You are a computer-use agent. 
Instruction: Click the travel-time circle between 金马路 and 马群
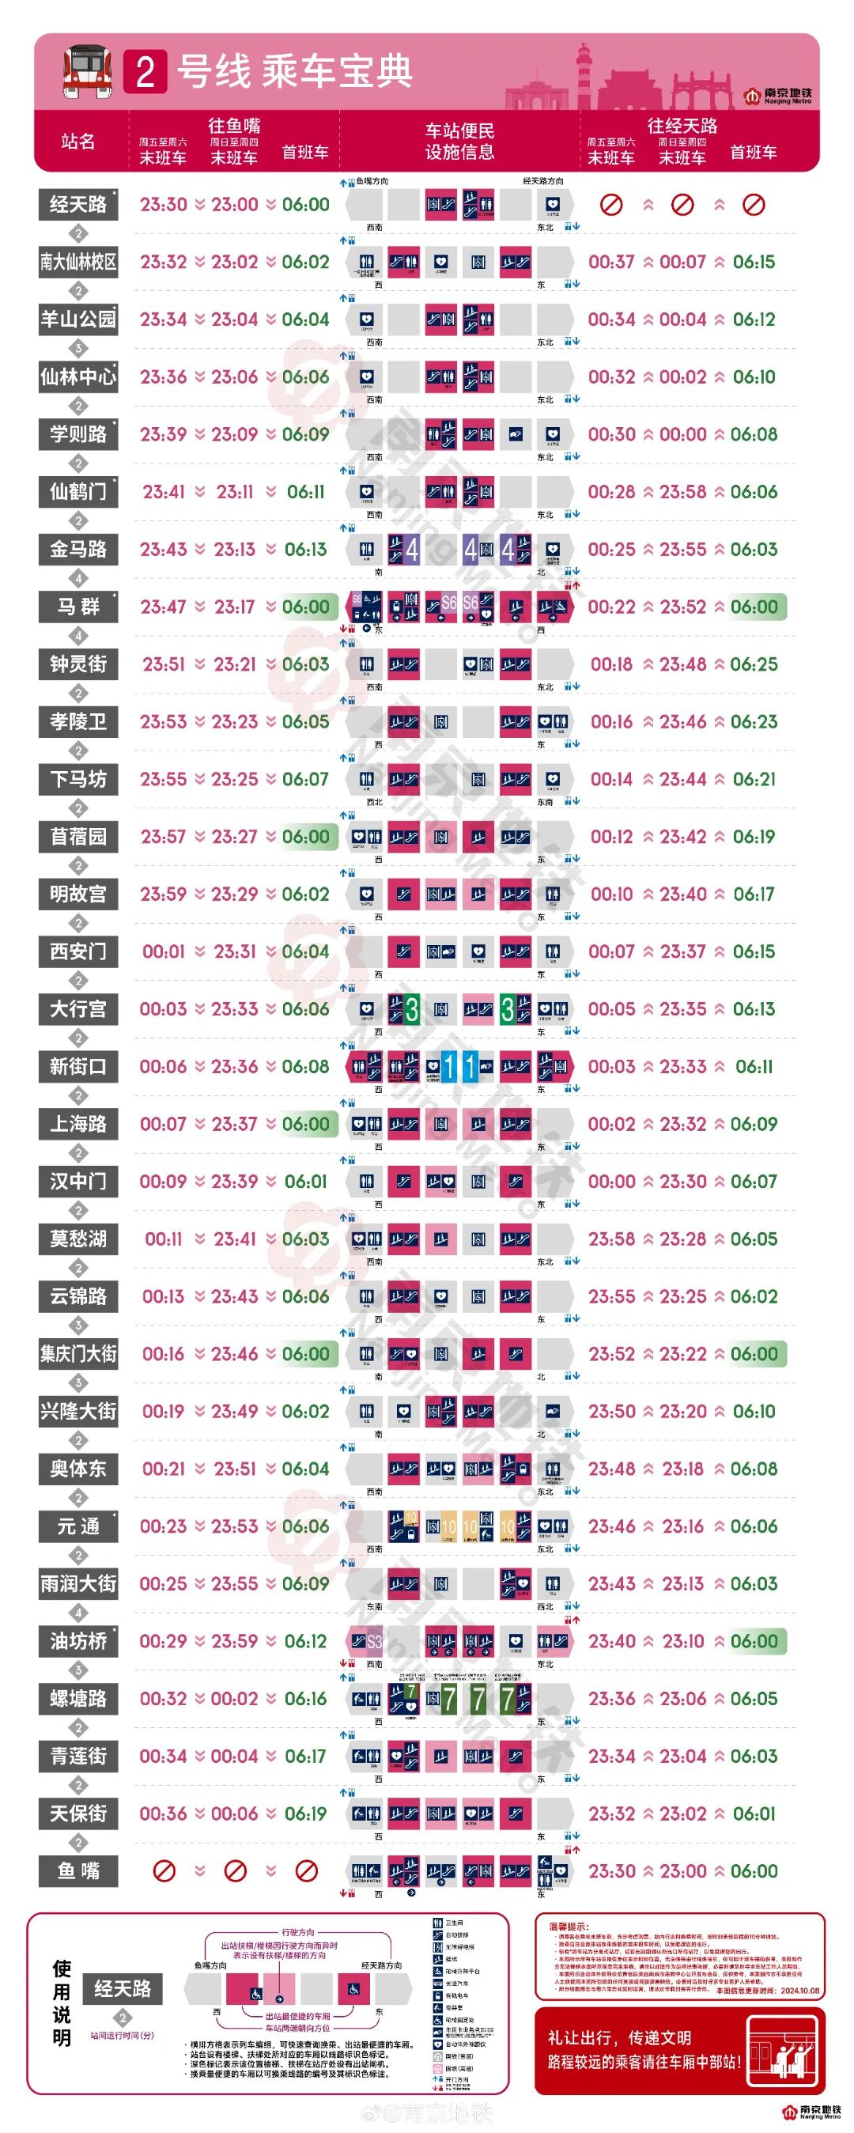[78, 578]
